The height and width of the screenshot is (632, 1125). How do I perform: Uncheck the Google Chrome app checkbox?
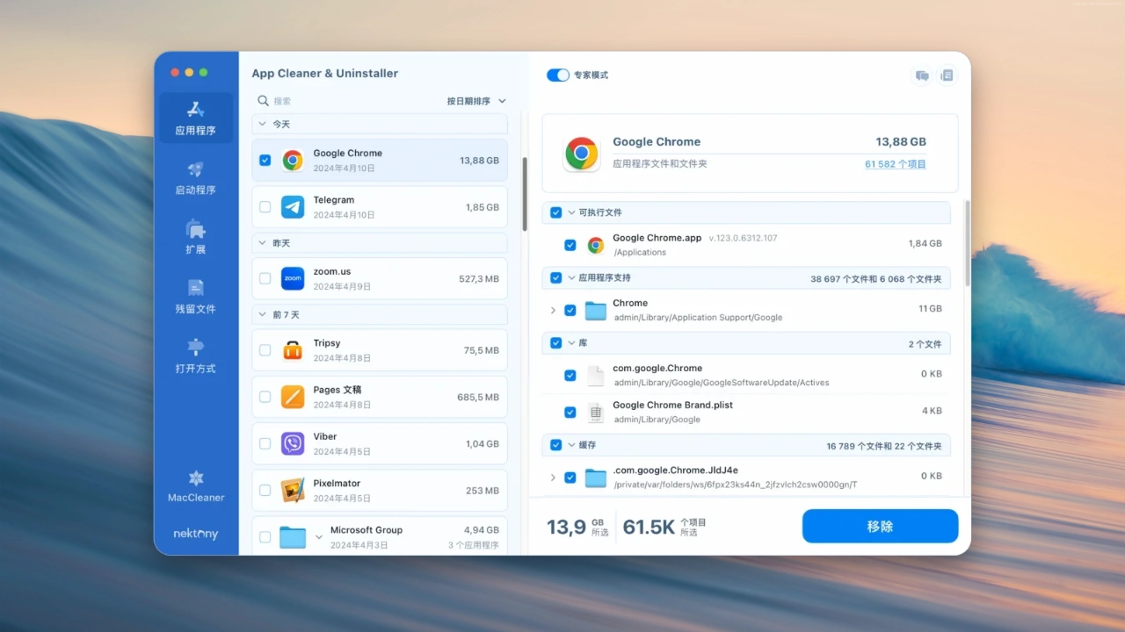265,161
